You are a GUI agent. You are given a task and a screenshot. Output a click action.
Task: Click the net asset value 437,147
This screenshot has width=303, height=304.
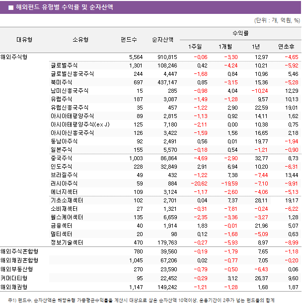click(167, 82)
